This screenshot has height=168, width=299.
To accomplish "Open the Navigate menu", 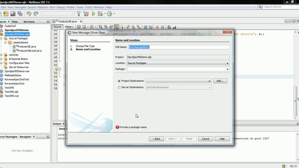I will (x=21, y=7).
